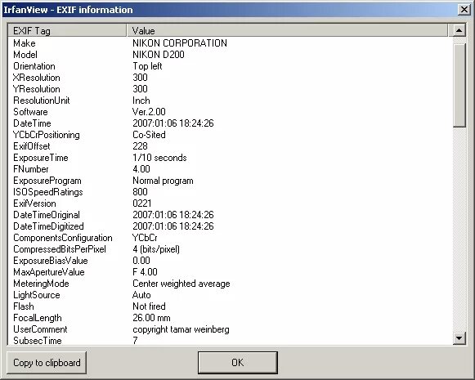The image size is (475, 380).
Task: Select the UserComment tag
Action: click(x=40, y=329)
